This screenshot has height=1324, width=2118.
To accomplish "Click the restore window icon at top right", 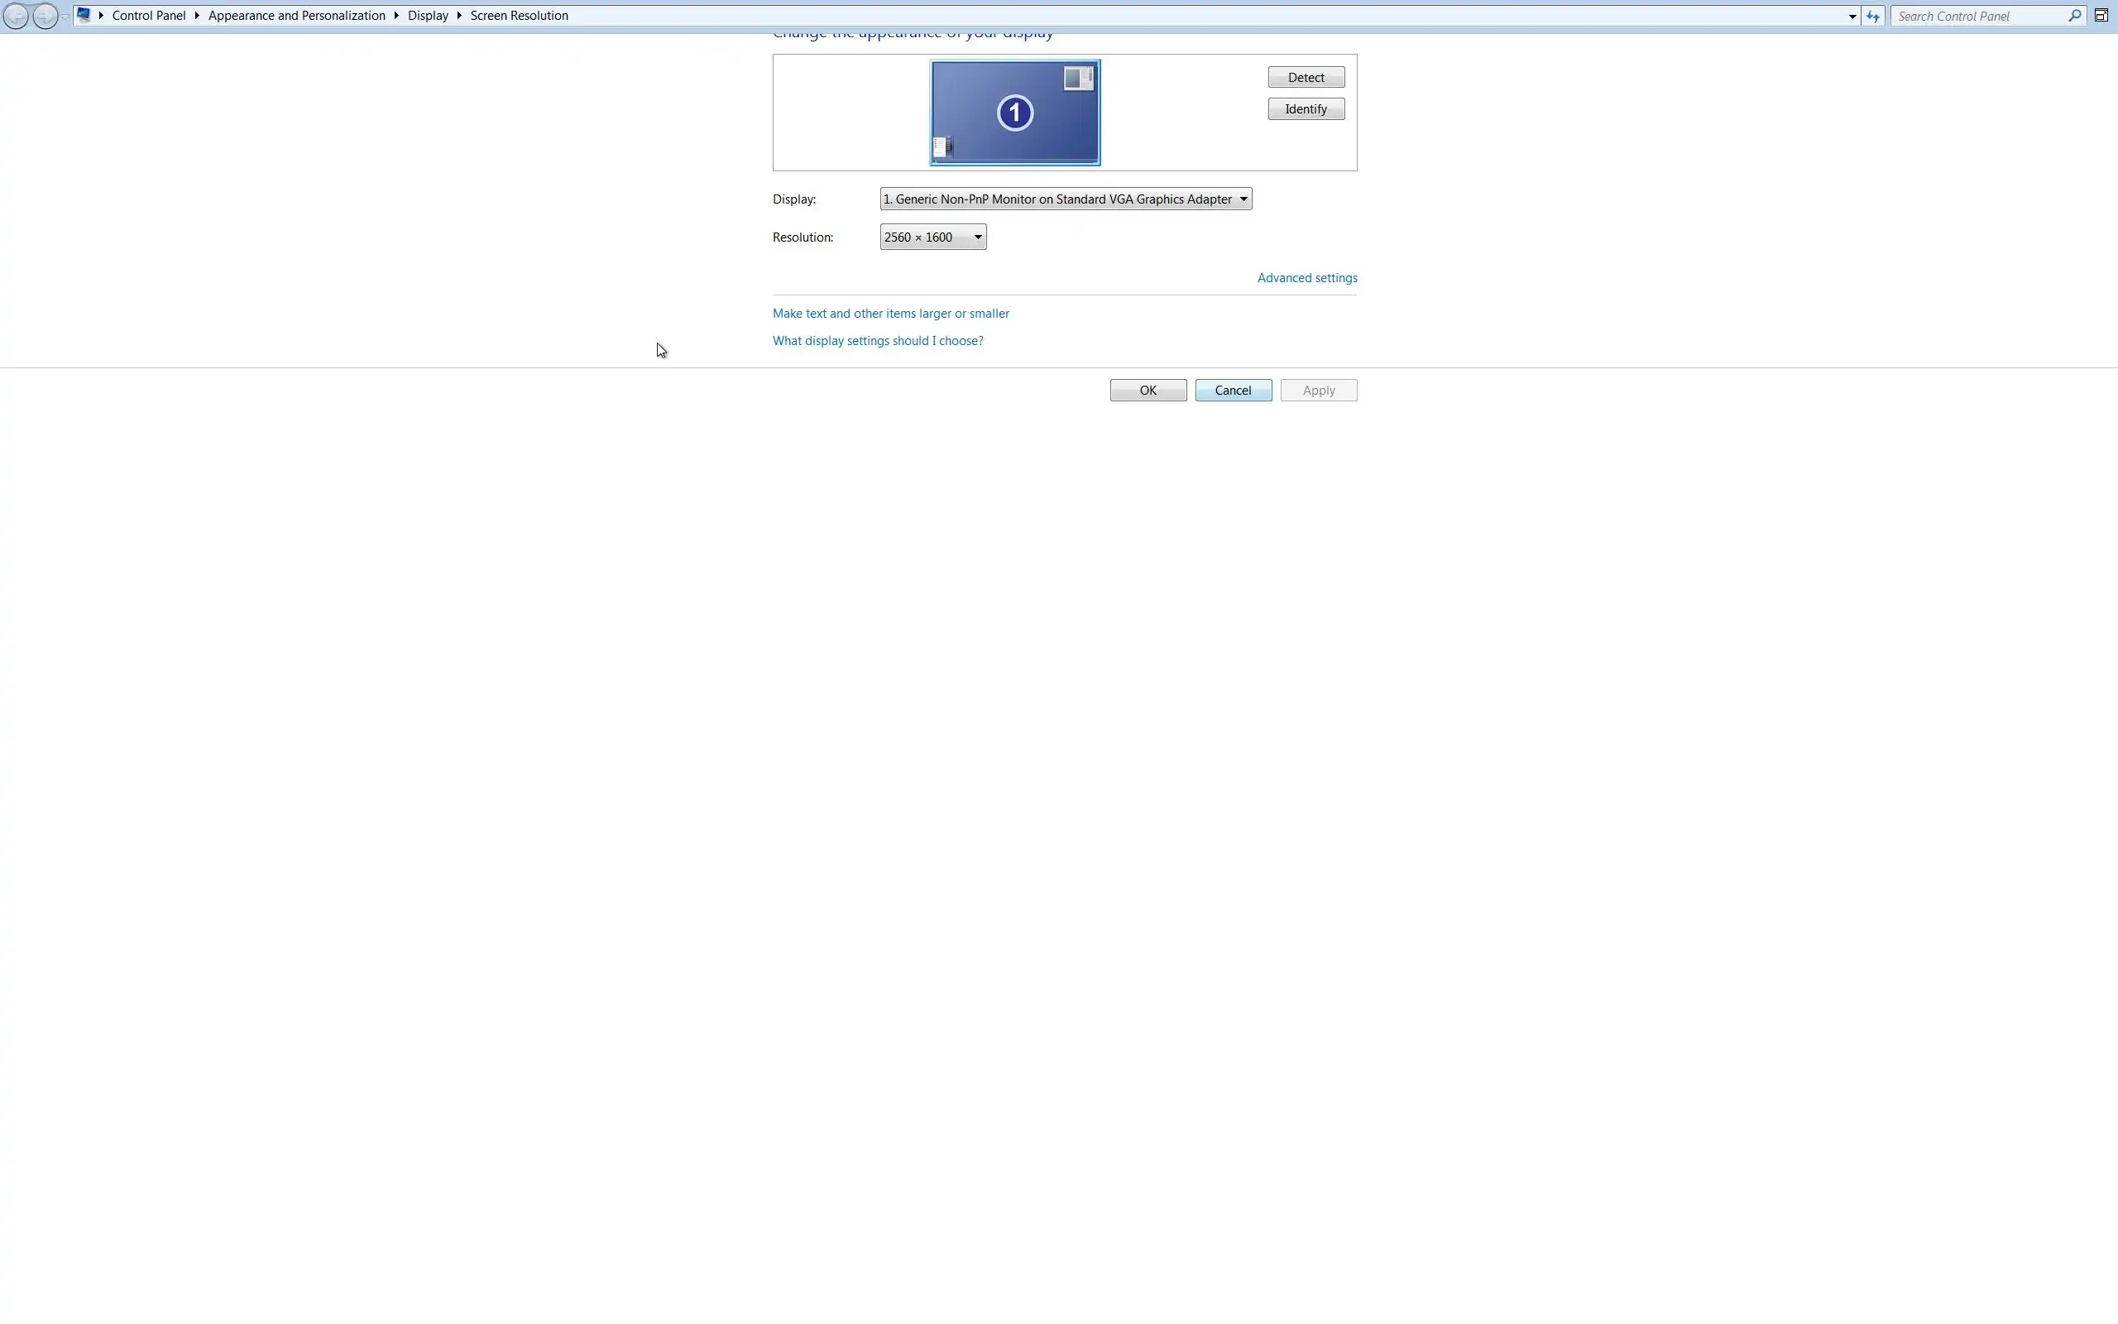I will coord(2101,16).
